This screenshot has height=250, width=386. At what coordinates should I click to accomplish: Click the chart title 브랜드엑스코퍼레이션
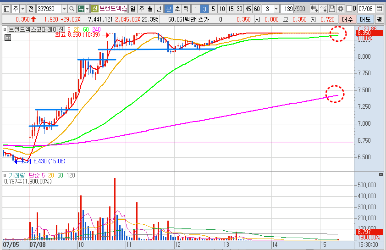pyautogui.click(x=36, y=29)
